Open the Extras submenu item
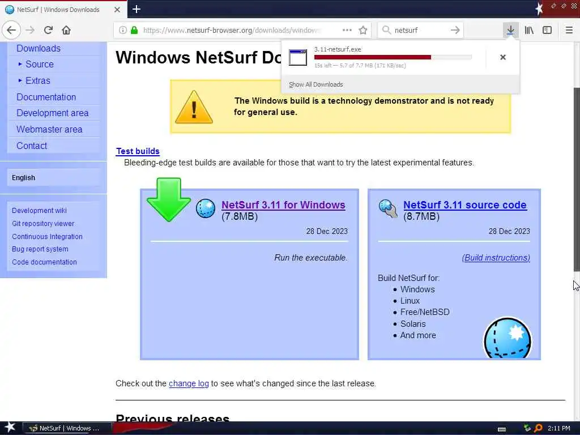 click(x=38, y=80)
